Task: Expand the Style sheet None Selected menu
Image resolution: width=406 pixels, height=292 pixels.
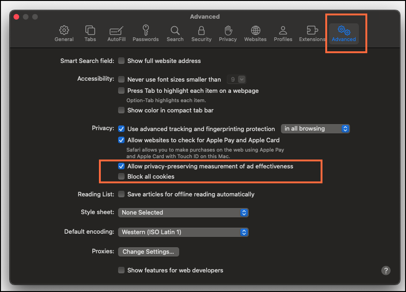Action: pyautogui.click(x=183, y=213)
